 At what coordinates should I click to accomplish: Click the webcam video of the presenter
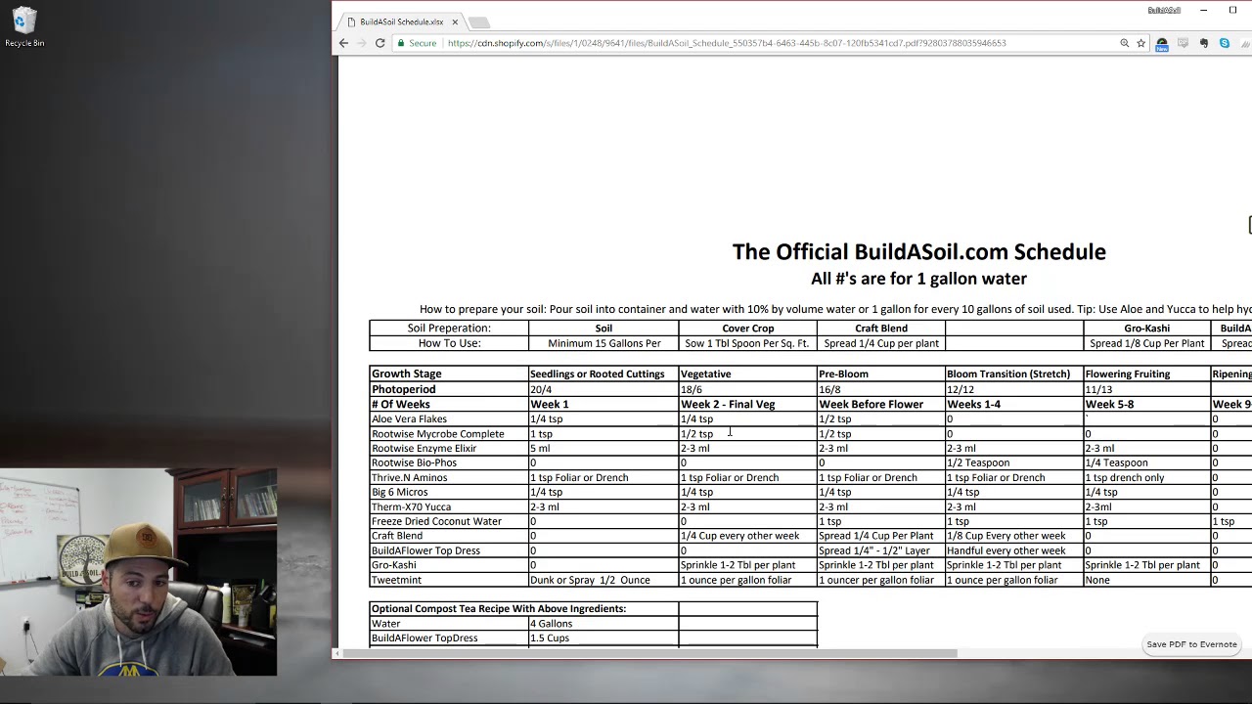coord(138,572)
